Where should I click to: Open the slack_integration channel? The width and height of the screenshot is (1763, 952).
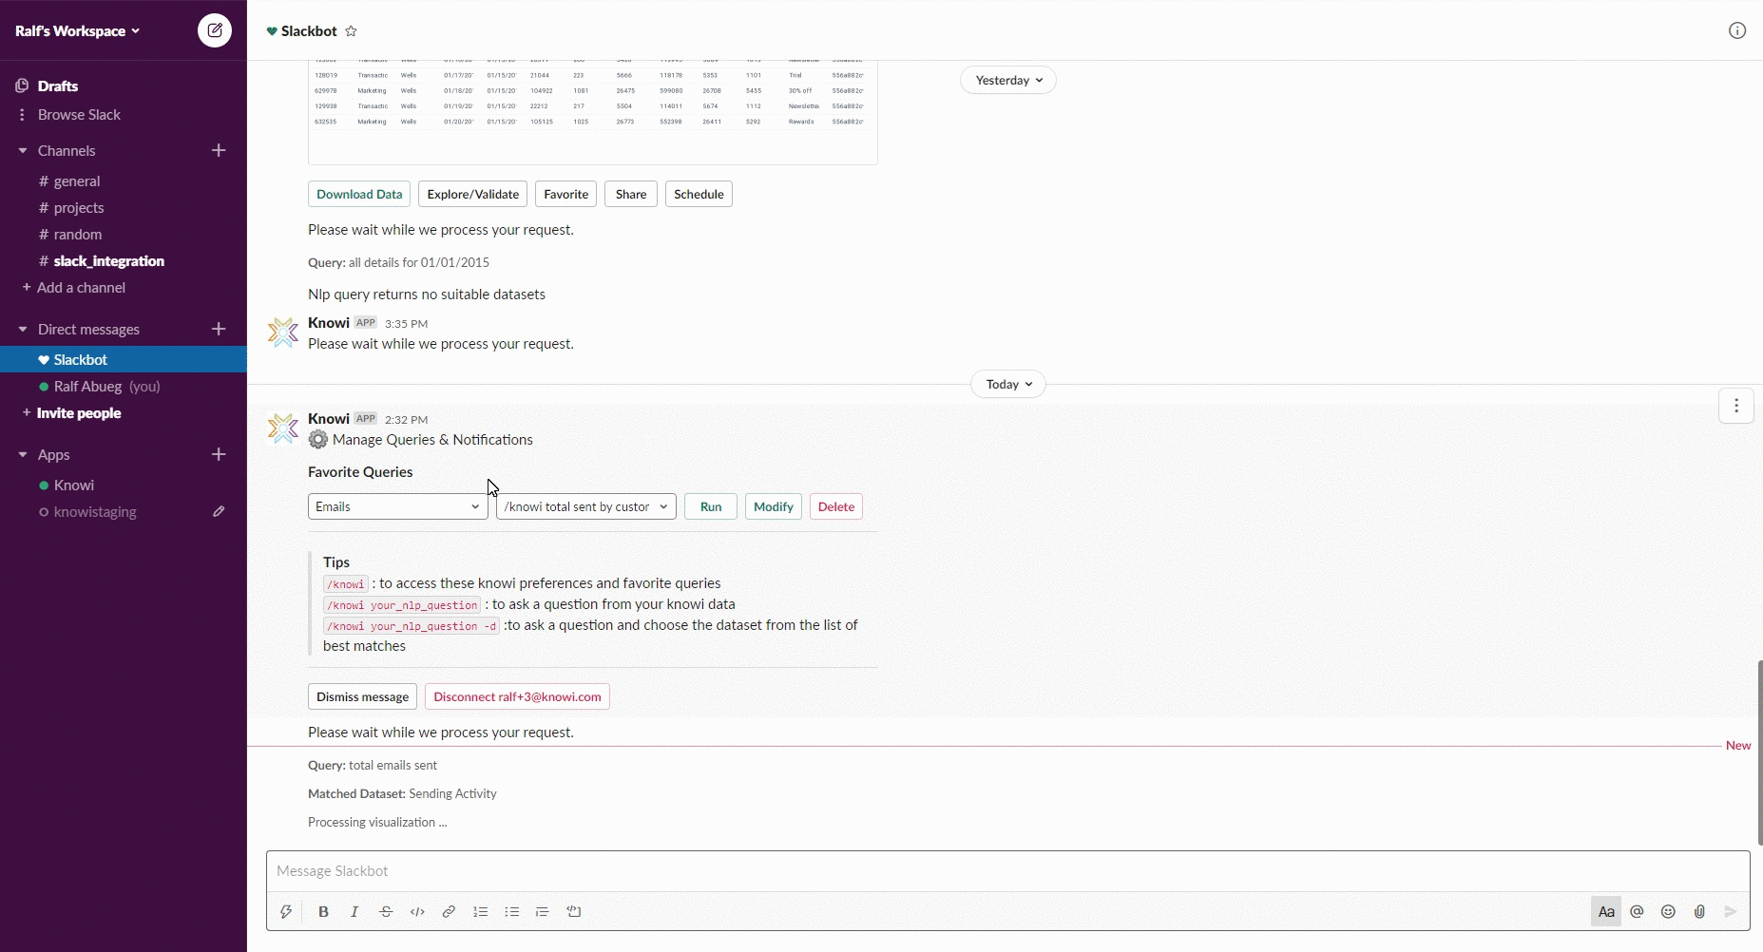point(108,260)
